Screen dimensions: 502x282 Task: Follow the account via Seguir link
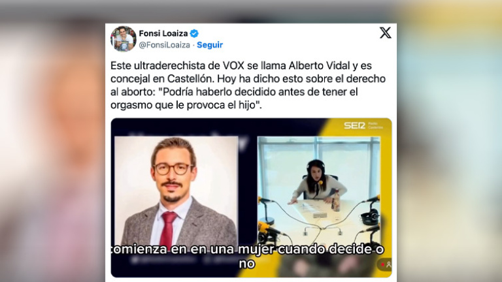(x=210, y=45)
